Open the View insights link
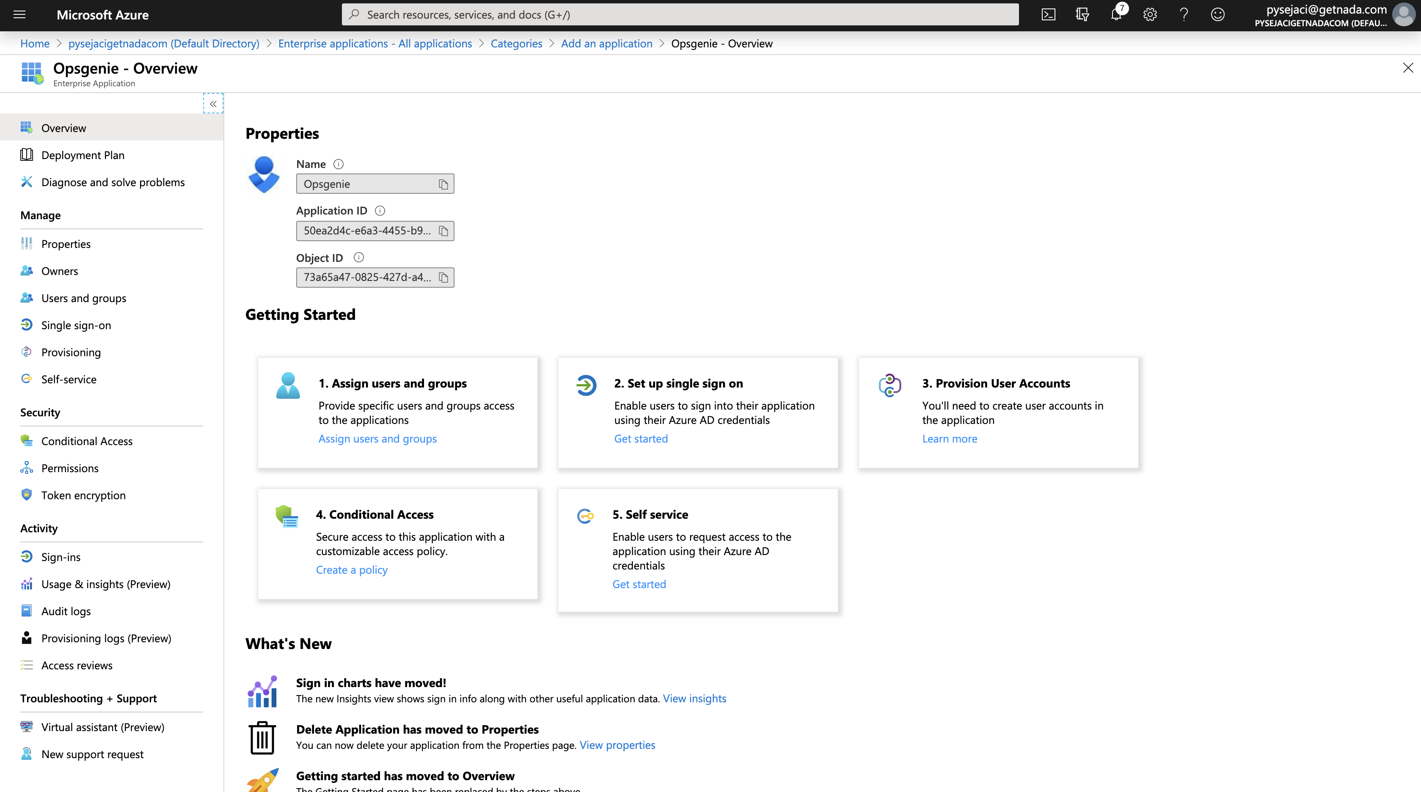The width and height of the screenshot is (1421, 792). click(x=694, y=699)
